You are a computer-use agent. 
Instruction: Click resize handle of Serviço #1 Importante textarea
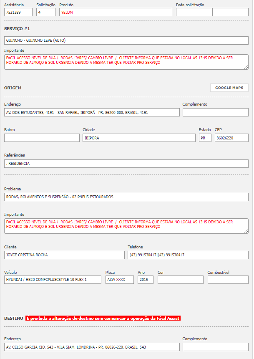(x=246, y=67)
